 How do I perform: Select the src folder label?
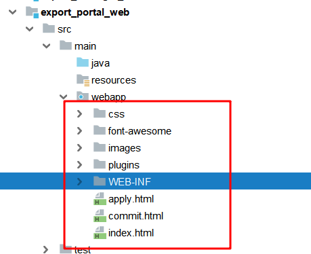[x=64, y=29]
